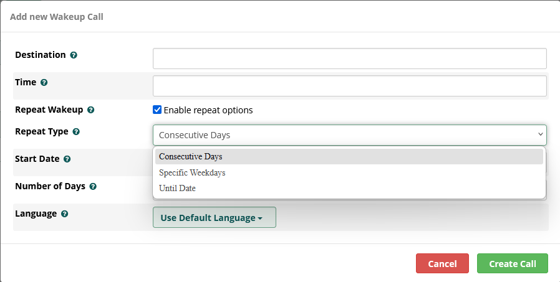This screenshot has height=282, width=560.
Task: Open the Use Default Language dropdown
Action: tap(214, 218)
